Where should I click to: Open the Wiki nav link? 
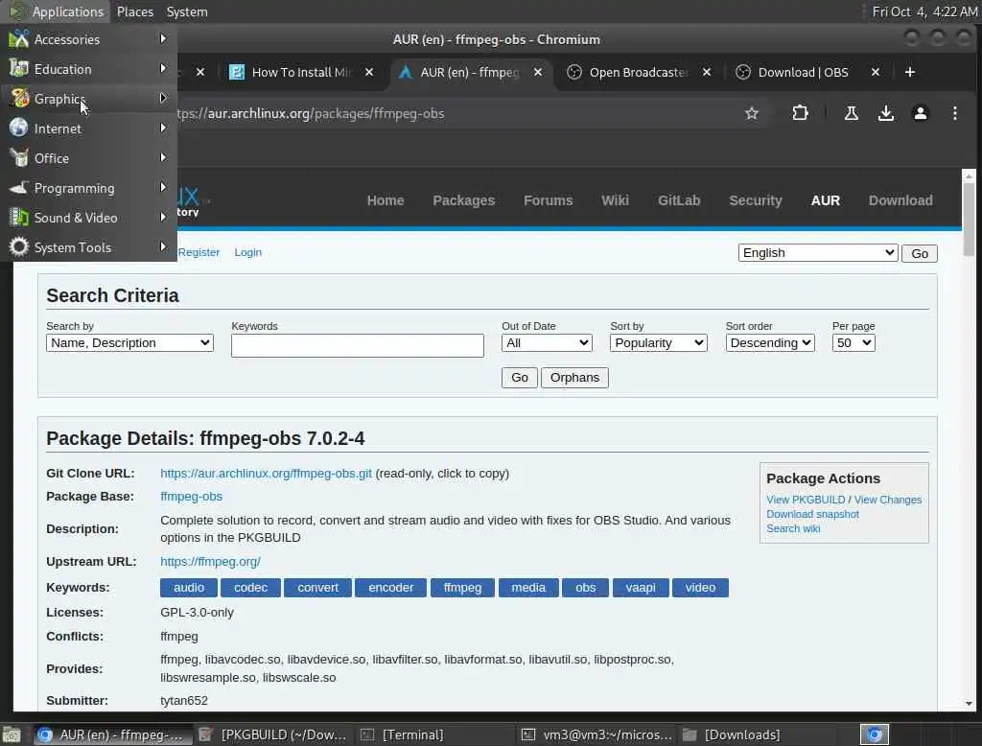click(615, 200)
